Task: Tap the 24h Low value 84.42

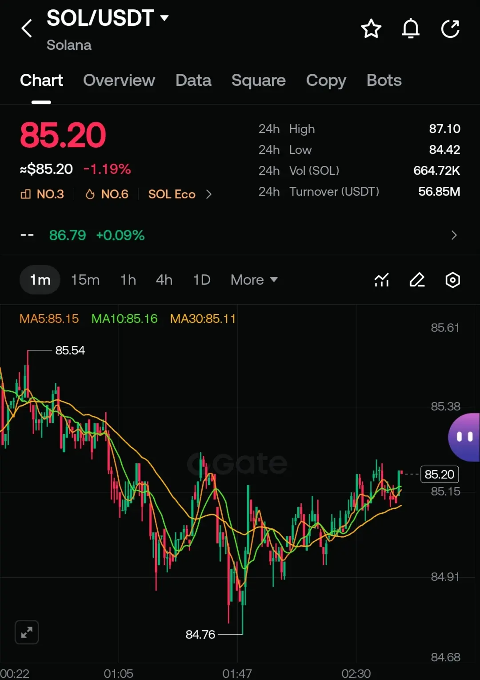Action: point(444,150)
